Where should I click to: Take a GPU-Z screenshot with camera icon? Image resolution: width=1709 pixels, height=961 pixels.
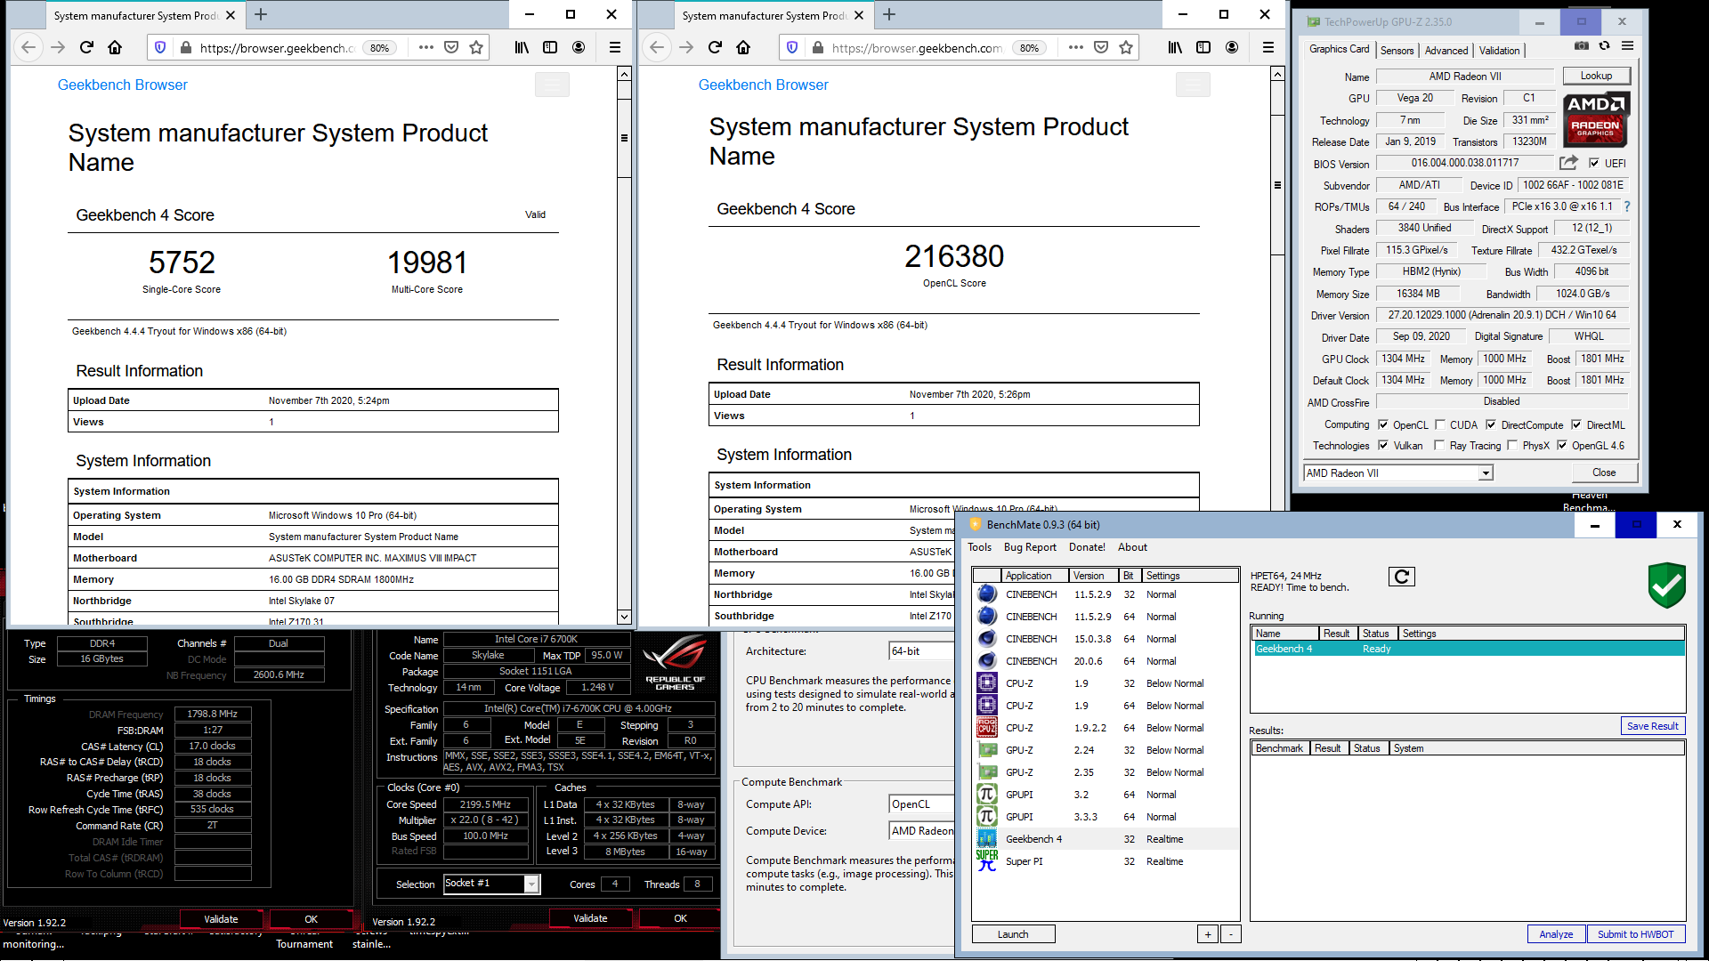click(1581, 46)
